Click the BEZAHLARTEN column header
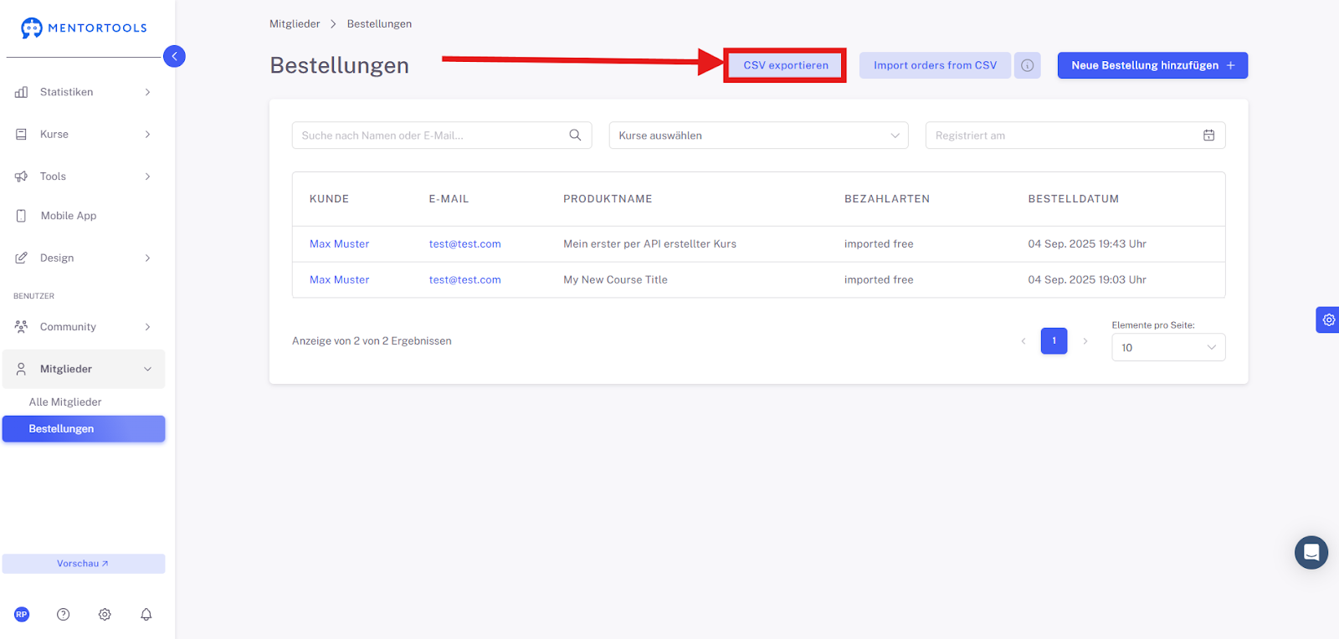1339x639 pixels. pos(887,199)
